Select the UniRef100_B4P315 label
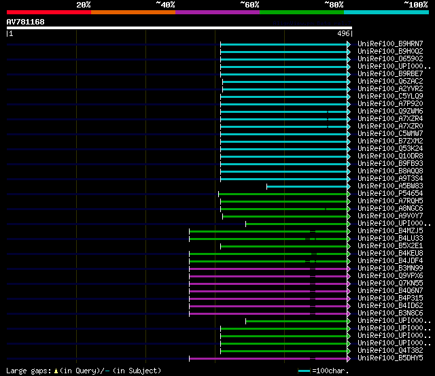Image resolution: width=435 pixels, height=376 pixels. [390, 298]
